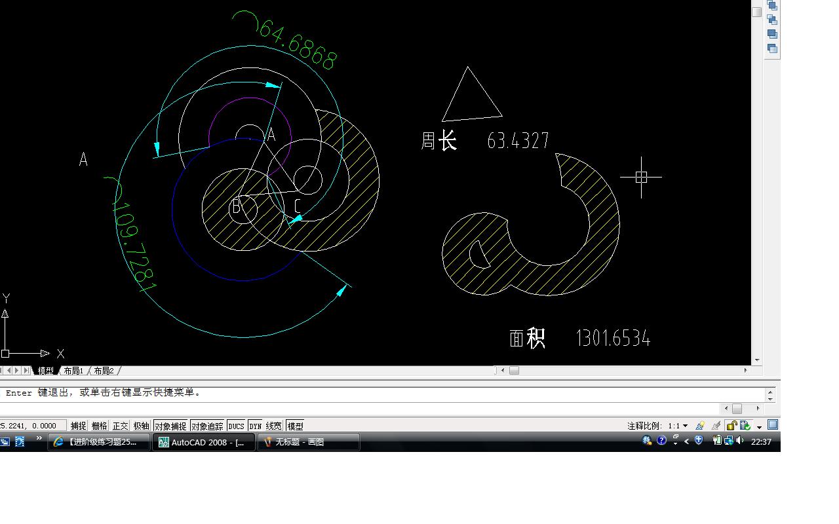Click the status bar icon right of the padlock
The width and height of the screenshot is (839, 524).
pyautogui.click(x=745, y=426)
